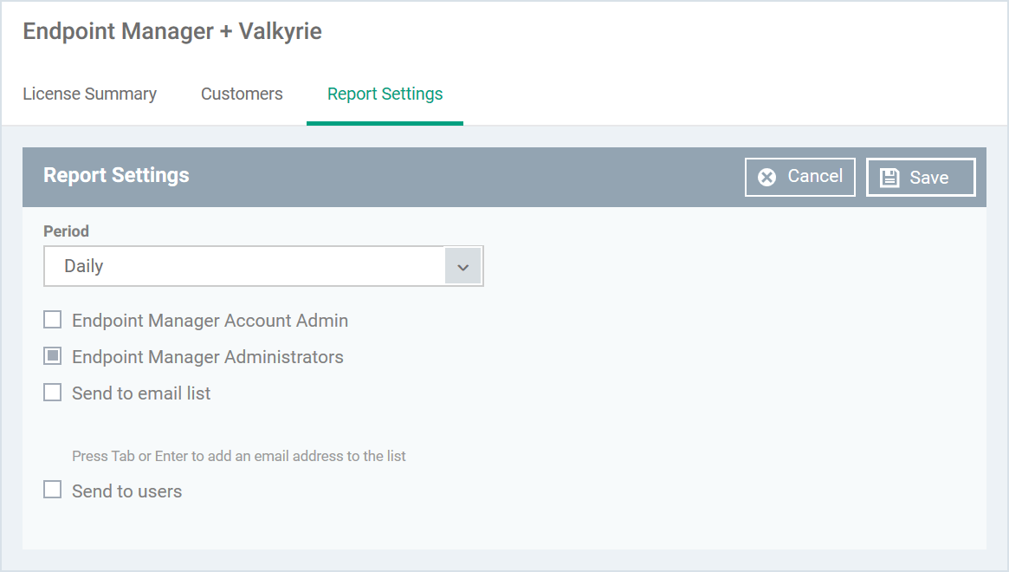Enable Endpoint Manager Account Admin option
This screenshot has width=1009, height=572.
(52, 320)
